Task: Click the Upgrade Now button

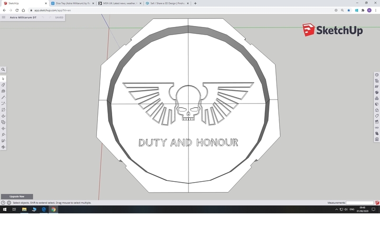Action: (x=17, y=196)
